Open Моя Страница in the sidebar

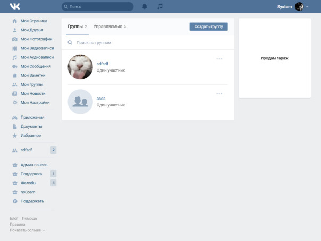point(34,21)
